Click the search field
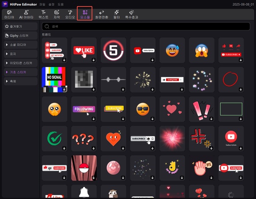The width and height of the screenshot is (256, 199). 146,27
